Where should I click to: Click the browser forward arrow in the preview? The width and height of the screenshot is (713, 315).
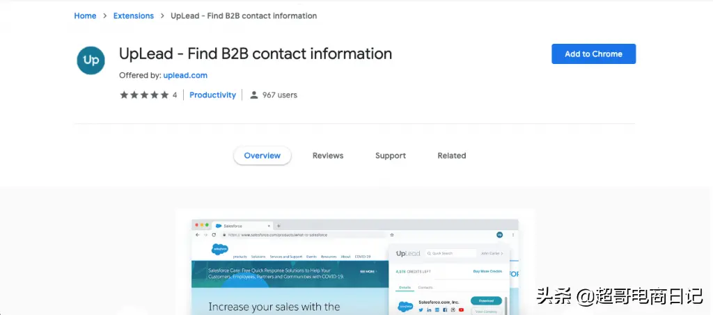pyautogui.click(x=205, y=234)
